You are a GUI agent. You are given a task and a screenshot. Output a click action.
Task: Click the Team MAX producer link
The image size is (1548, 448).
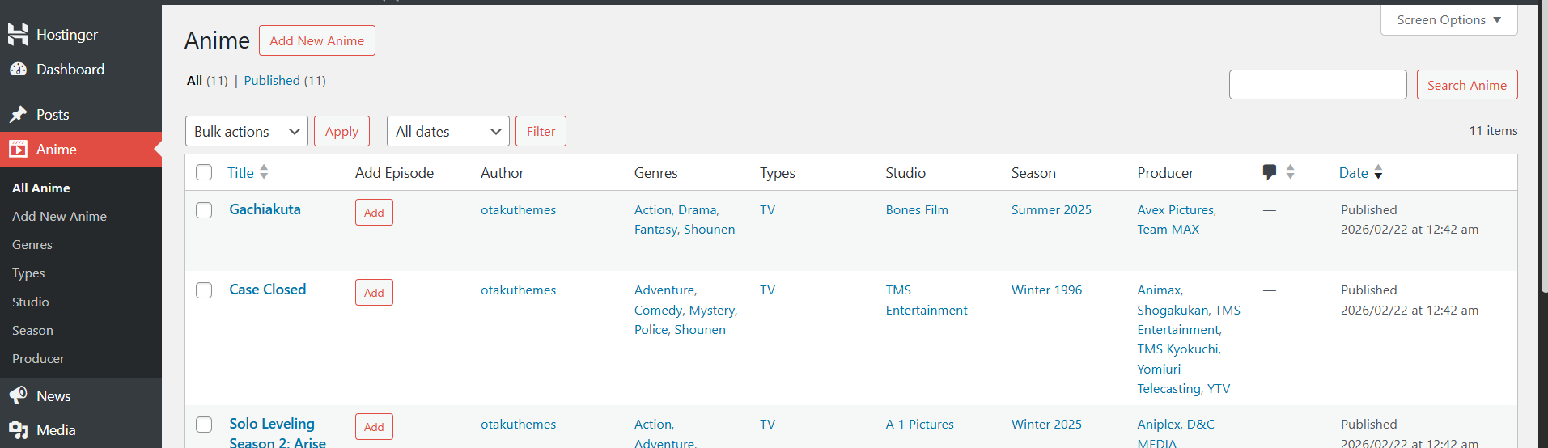(x=1168, y=230)
